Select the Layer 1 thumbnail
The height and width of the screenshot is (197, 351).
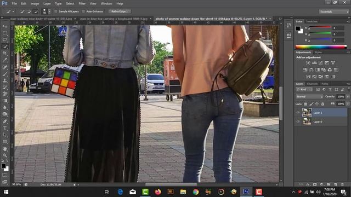click(307, 113)
